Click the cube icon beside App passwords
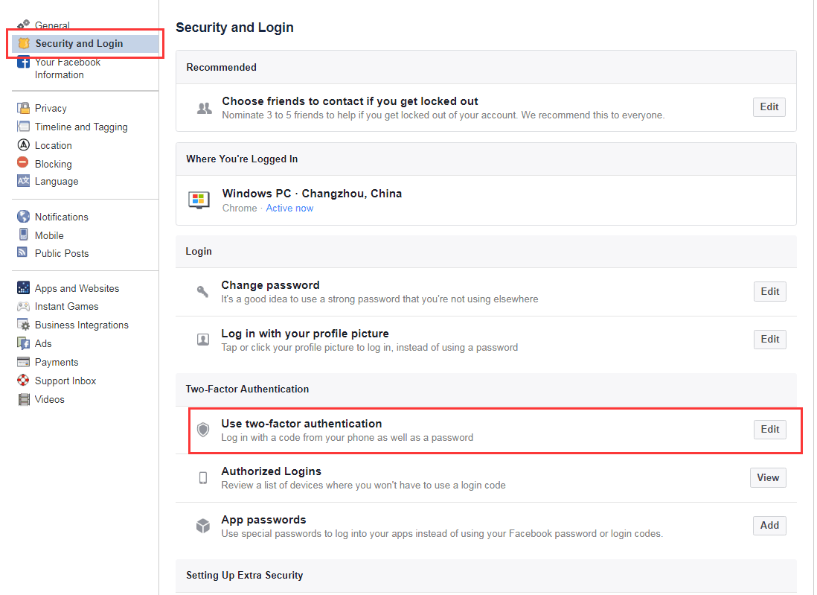Viewport: 817px width, 595px height. click(x=203, y=525)
